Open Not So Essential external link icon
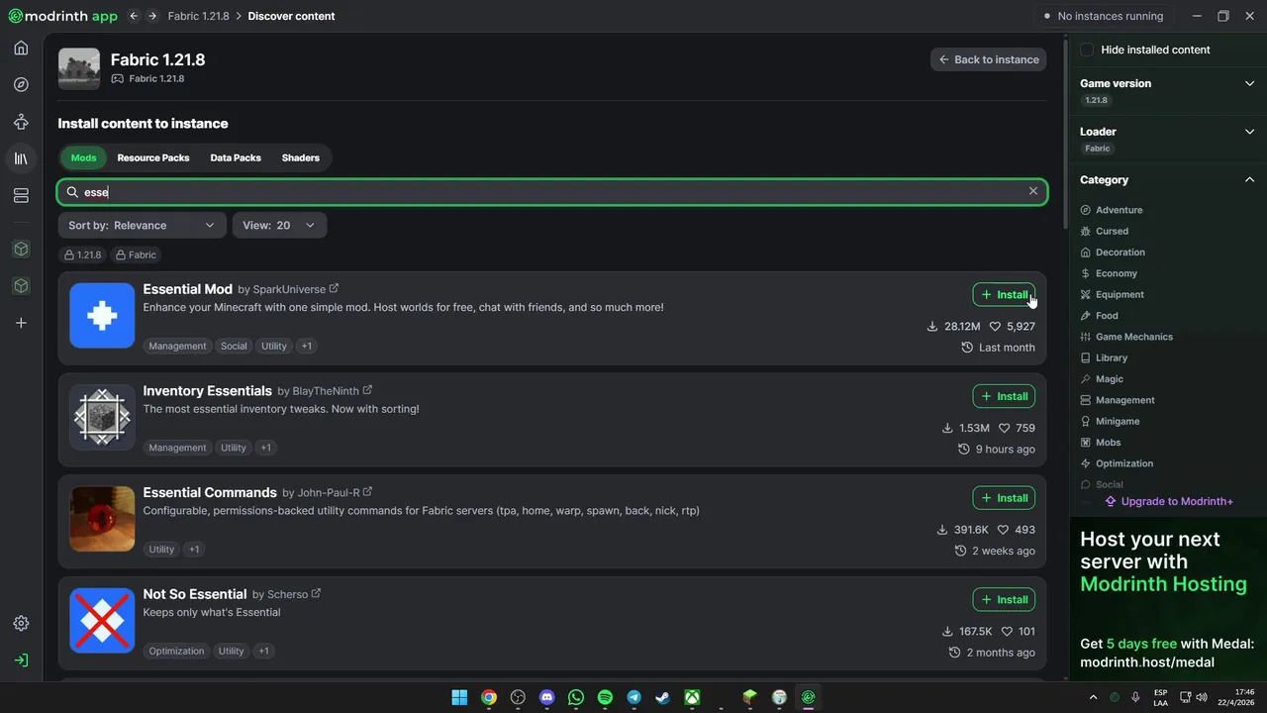 click(x=316, y=593)
